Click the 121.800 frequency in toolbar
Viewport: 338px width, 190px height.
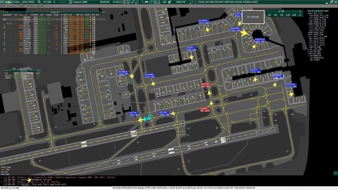[x=47, y=2]
